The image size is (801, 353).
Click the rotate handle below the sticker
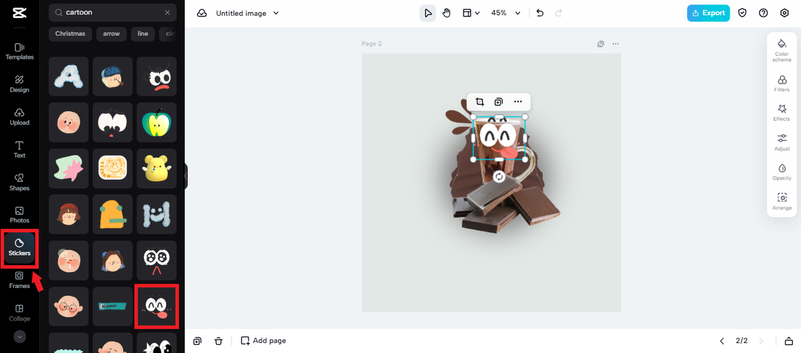pos(499,177)
